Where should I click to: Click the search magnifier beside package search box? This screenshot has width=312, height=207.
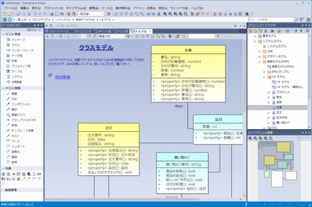click(296, 19)
